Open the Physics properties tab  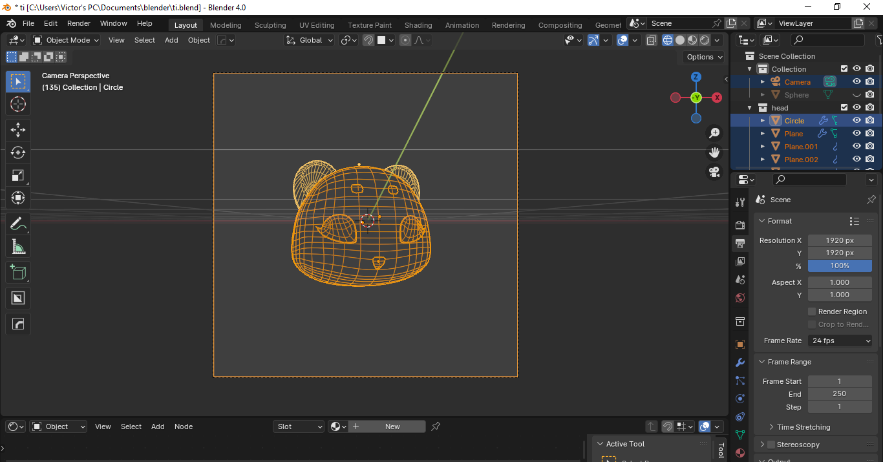tap(740, 399)
